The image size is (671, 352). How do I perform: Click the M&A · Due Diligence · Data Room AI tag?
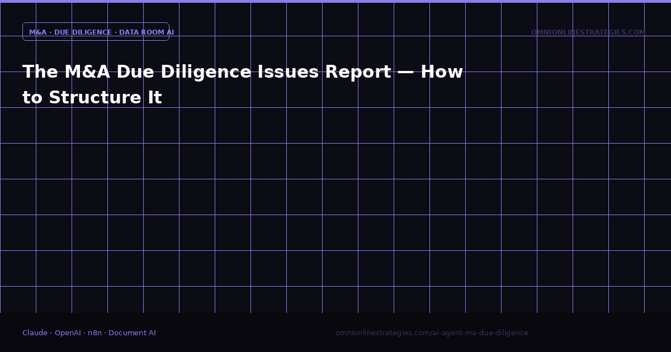point(96,32)
